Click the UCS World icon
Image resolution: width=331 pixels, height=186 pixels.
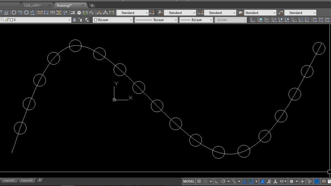click(x=260, y=20)
